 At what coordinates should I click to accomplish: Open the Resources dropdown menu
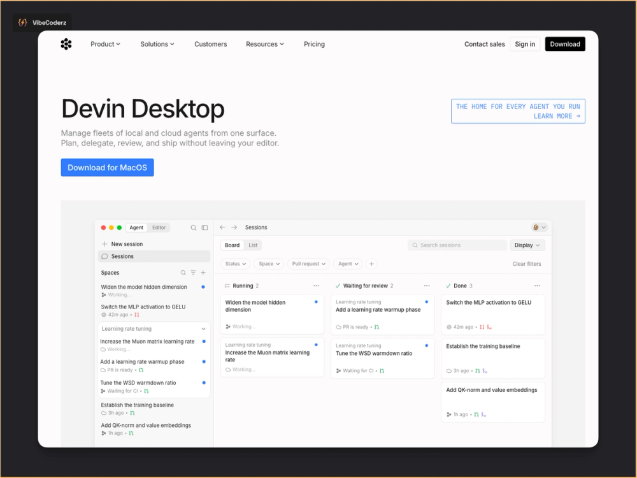(265, 44)
